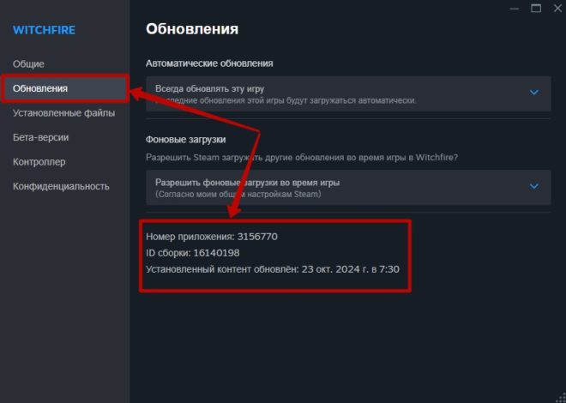Click the Автоматические обновления label
The width and height of the screenshot is (566, 403).
pos(209,63)
